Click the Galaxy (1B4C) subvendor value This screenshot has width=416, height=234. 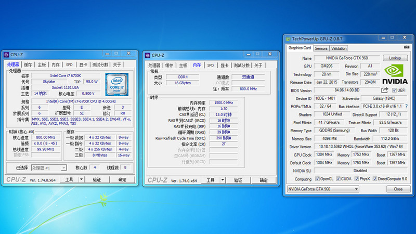384,98
